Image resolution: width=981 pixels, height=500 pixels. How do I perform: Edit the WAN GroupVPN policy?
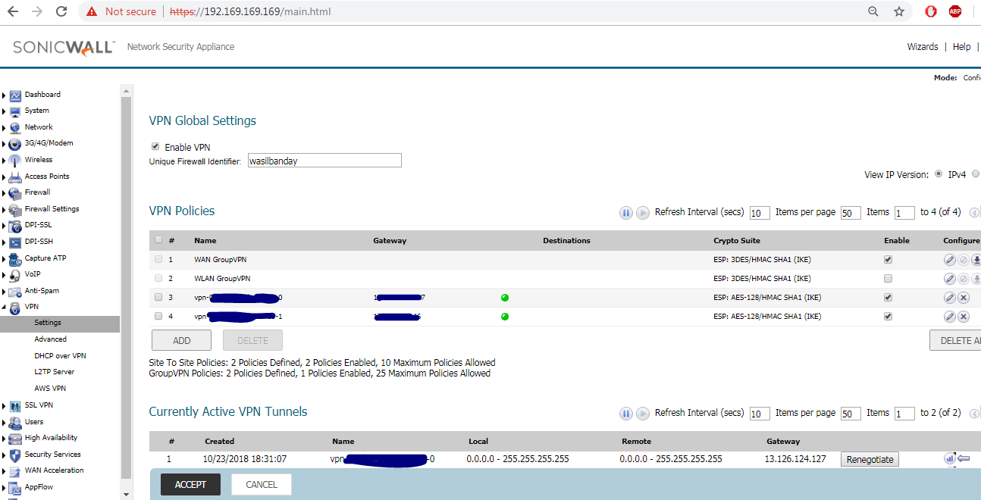coord(949,260)
